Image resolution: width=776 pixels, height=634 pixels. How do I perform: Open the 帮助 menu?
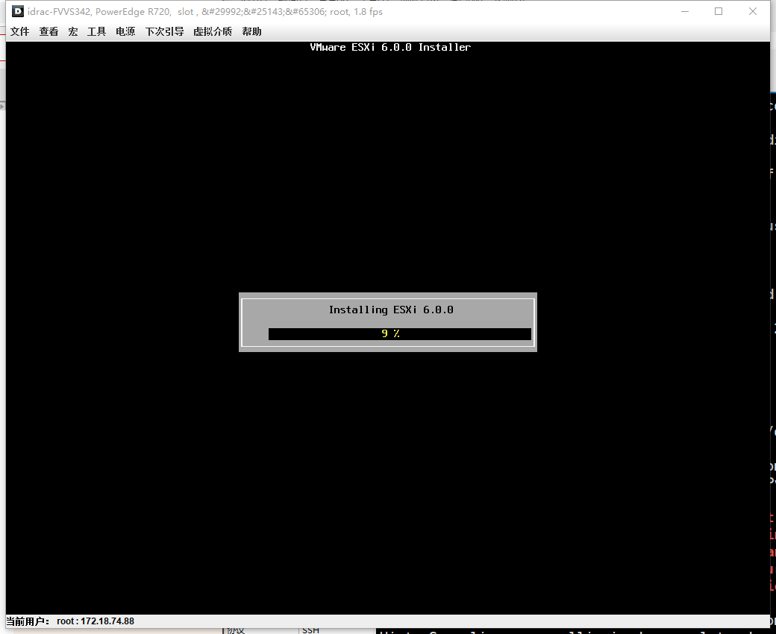coord(251,31)
